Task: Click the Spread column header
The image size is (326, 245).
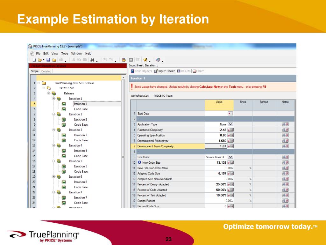Action: click(x=264, y=105)
